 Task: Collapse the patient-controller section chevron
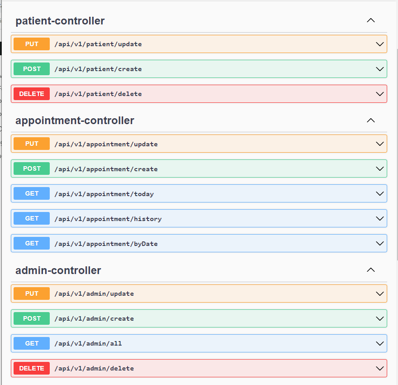371,20
